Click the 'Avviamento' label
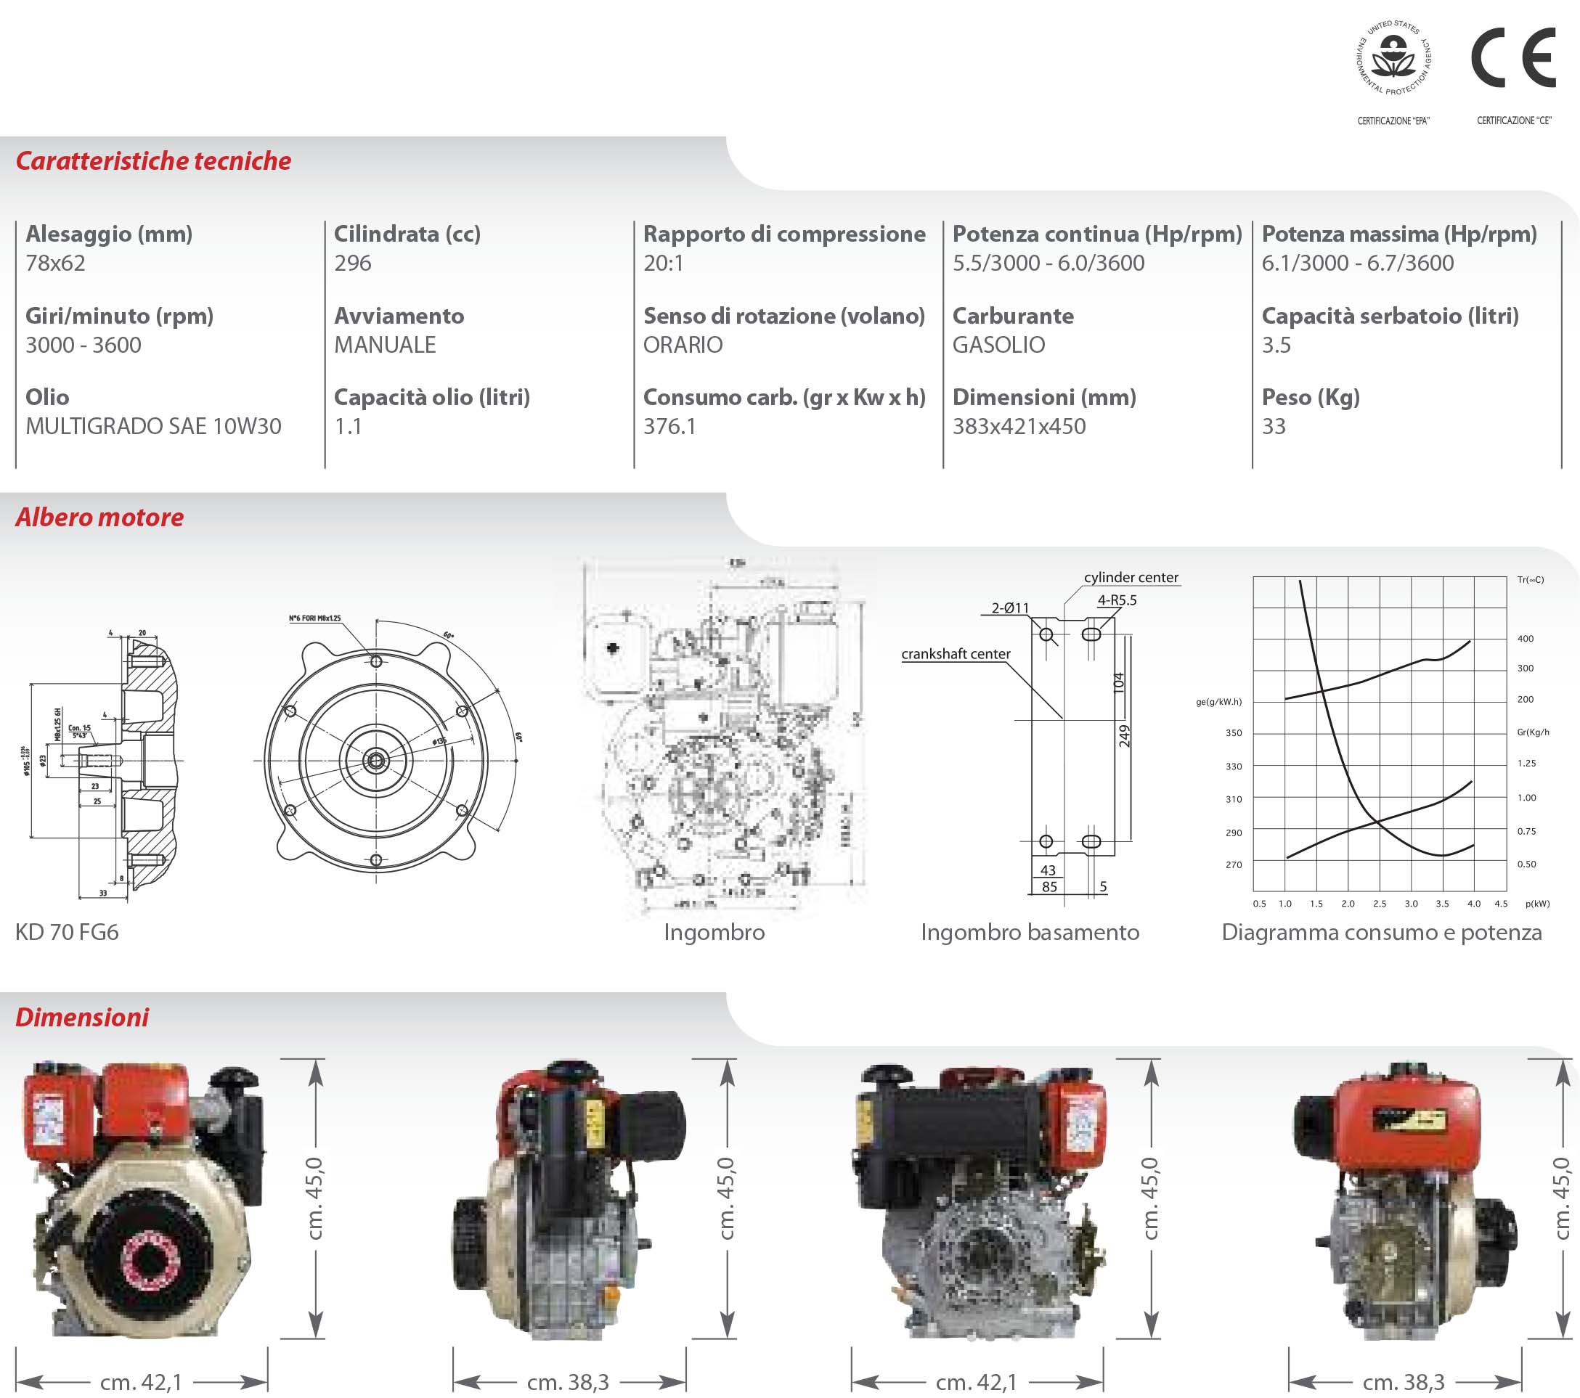The width and height of the screenshot is (1580, 1398). coord(399,316)
